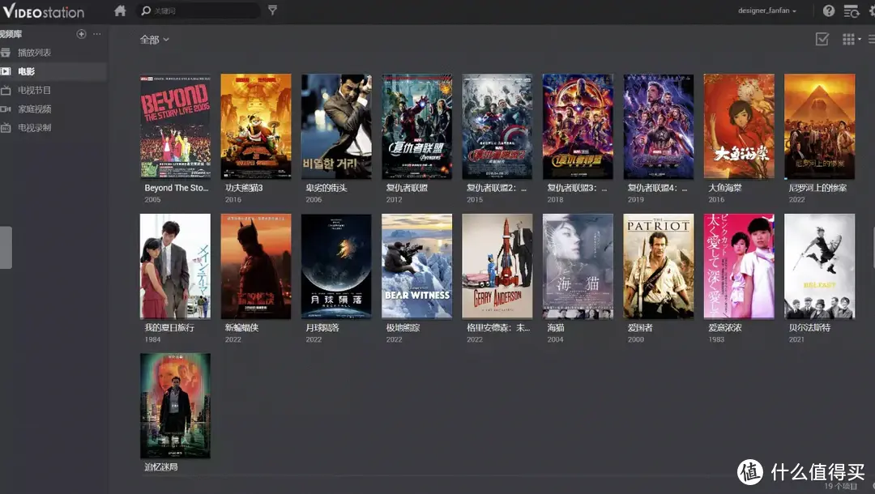Open 电视节目 library
This screenshot has height=494, width=875.
(x=34, y=90)
